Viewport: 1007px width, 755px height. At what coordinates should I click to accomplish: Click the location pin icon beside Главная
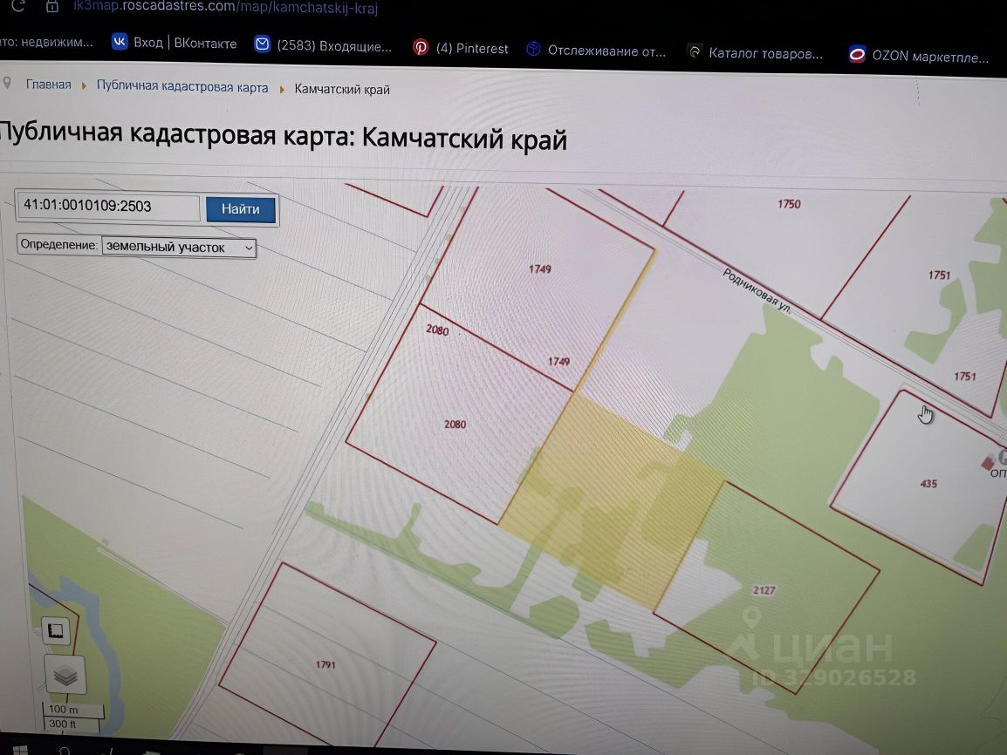click(x=8, y=83)
